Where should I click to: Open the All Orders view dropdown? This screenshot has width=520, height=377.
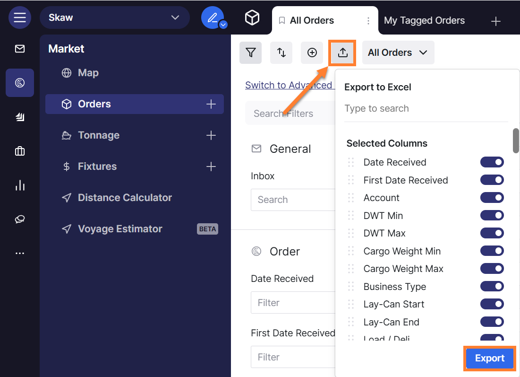pos(398,53)
